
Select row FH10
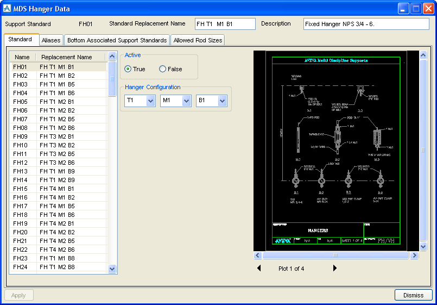coord(59,145)
